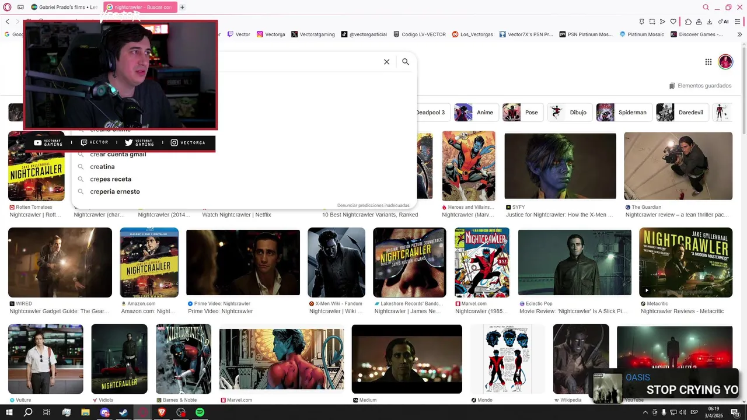This screenshot has width=747, height=420.
Task: Open Platinum Mosaic bookmark
Action: [642, 34]
